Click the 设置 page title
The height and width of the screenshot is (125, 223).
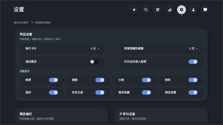19,10
